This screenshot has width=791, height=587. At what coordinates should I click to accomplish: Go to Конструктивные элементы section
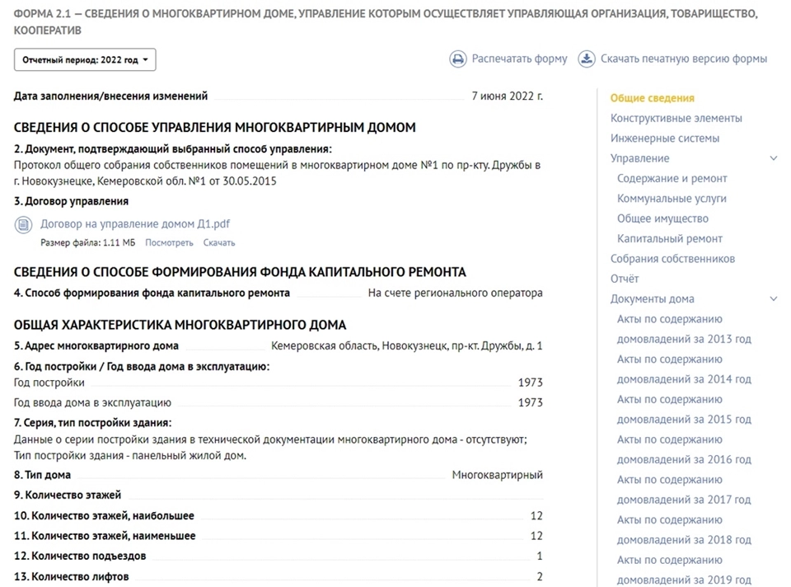(676, 118)
